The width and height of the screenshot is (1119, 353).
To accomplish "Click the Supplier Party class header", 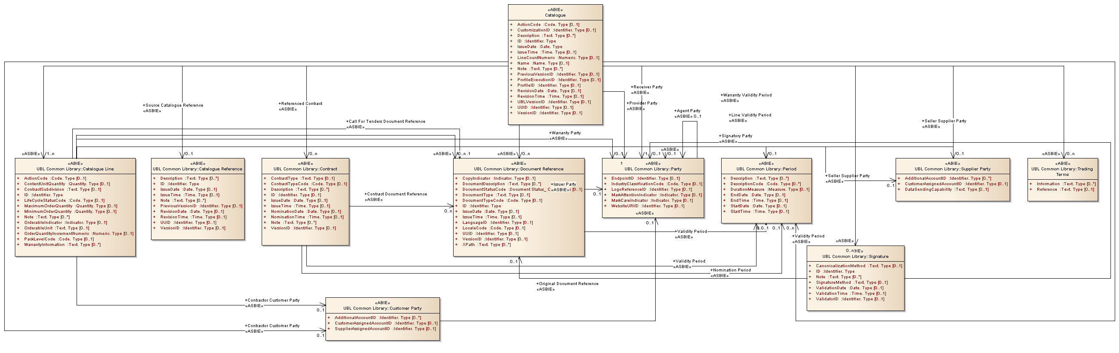I will [952, 169].
